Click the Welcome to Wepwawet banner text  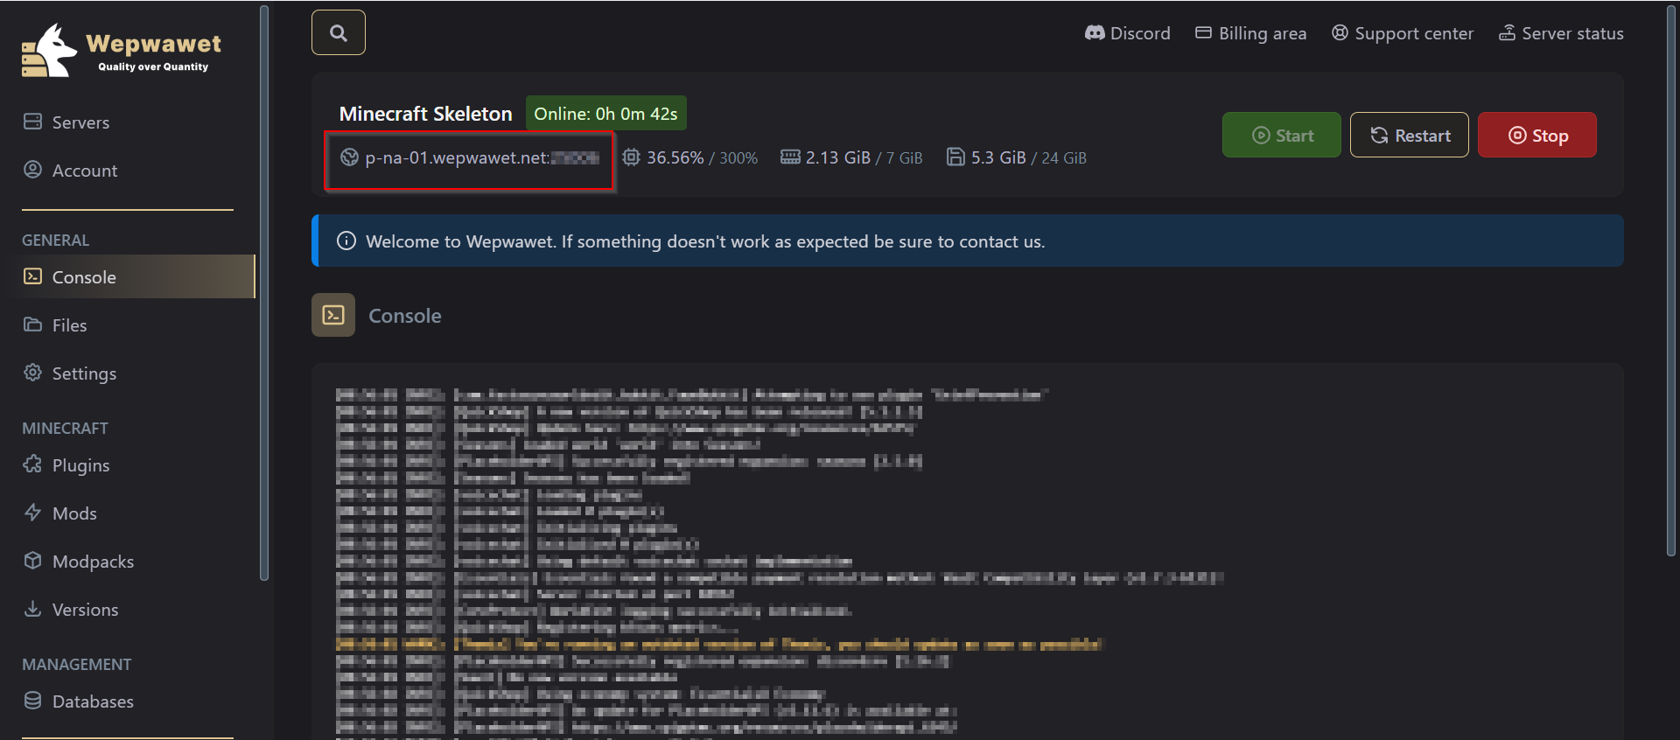tap(705, 241)
